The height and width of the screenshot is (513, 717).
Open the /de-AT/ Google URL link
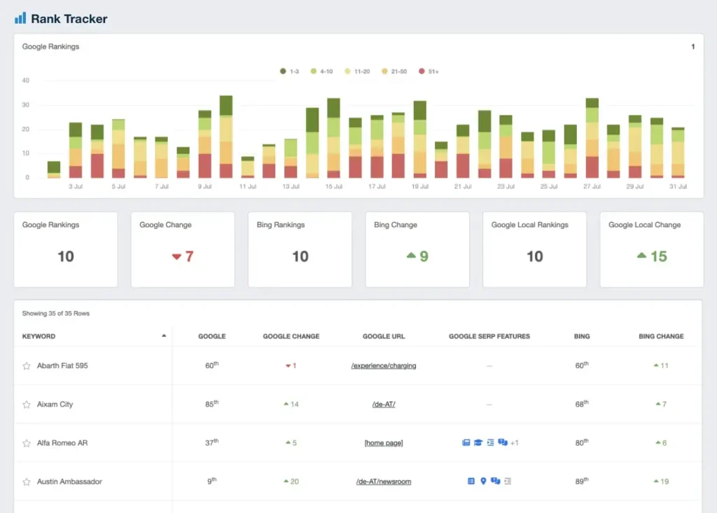click(x=383, y=404)
